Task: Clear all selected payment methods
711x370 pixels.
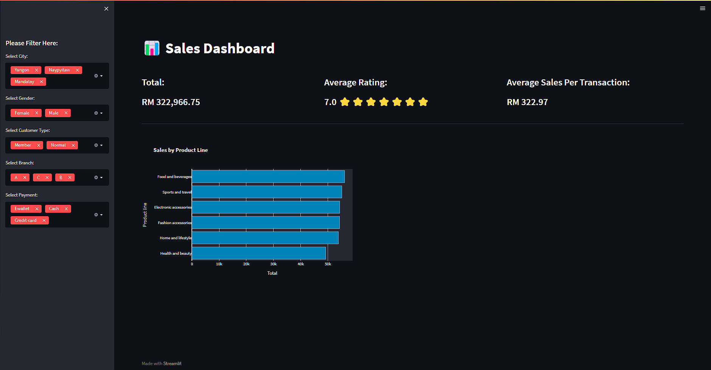Action: coord(96,214)
